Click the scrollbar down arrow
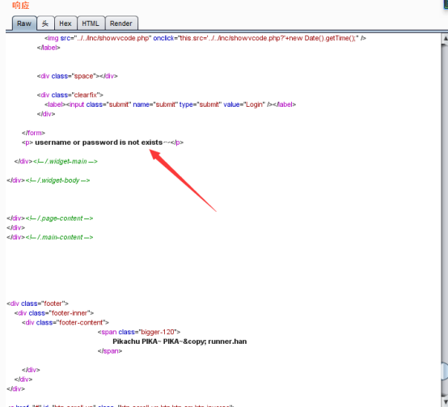 (445, 402)
